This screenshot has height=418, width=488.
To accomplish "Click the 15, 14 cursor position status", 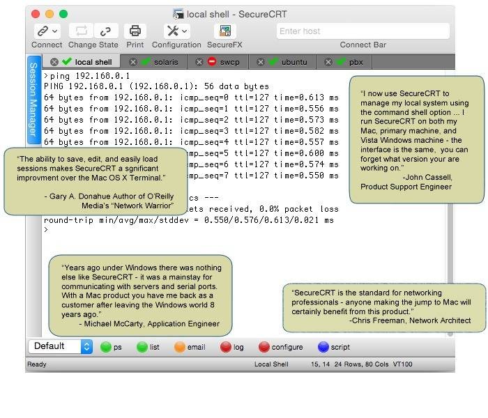I will (320, 364).
